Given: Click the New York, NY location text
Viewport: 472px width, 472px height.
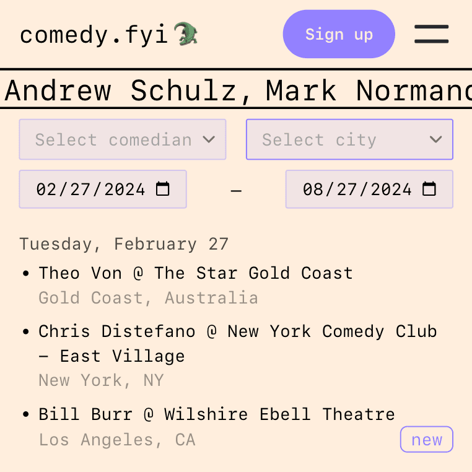Looking at the screenshot, I should point(102,380).
